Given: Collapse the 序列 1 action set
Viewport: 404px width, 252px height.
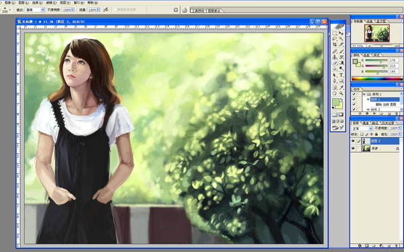Looking at the screenshot, I should point(364,94).
